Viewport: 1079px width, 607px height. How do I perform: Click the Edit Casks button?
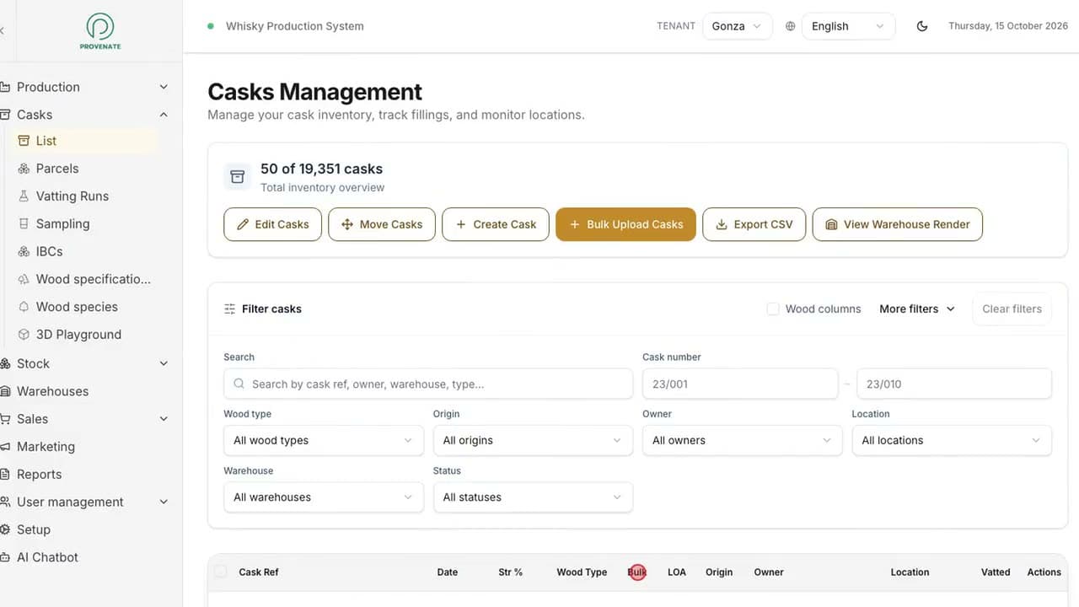coord(272,224)
